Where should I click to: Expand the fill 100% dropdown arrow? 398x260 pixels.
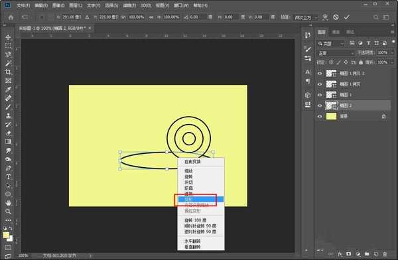click(x=393, y=62)
